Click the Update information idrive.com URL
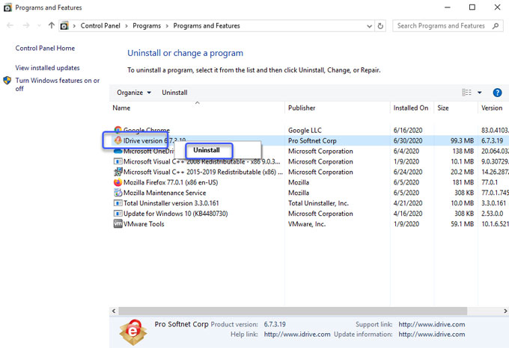The width and height of the screenshot is (509, 348). 431,335
